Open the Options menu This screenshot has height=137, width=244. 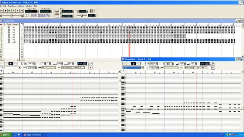[x=21, y=6]
